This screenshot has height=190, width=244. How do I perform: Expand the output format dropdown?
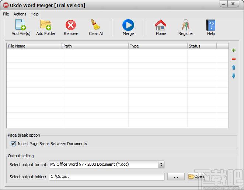click(161, 164)
